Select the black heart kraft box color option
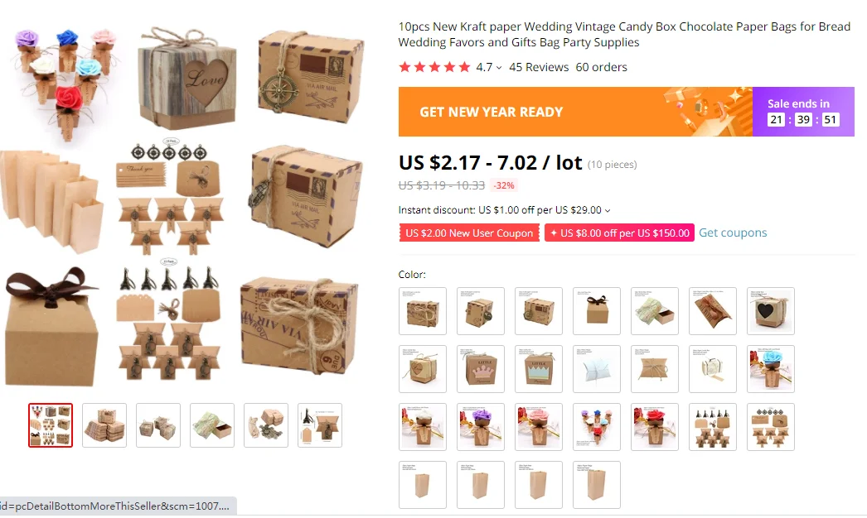Image resolution: width=867 pixels, height=518 pixels. click(x=770, y=311)
